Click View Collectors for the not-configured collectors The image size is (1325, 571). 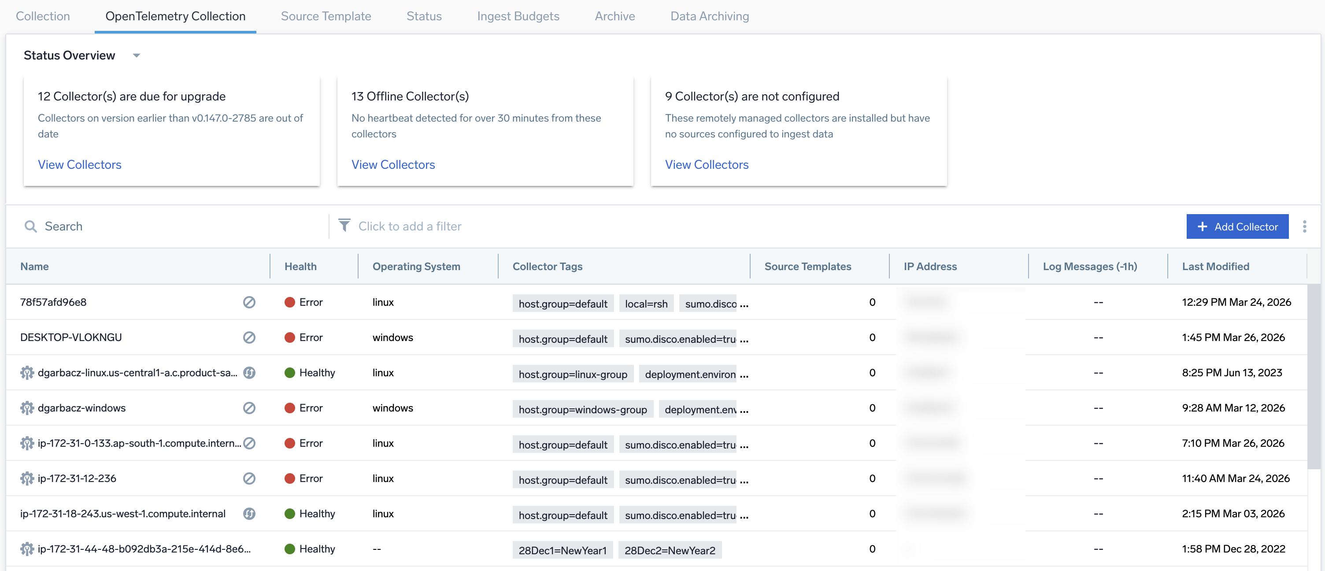click(706, 165)
